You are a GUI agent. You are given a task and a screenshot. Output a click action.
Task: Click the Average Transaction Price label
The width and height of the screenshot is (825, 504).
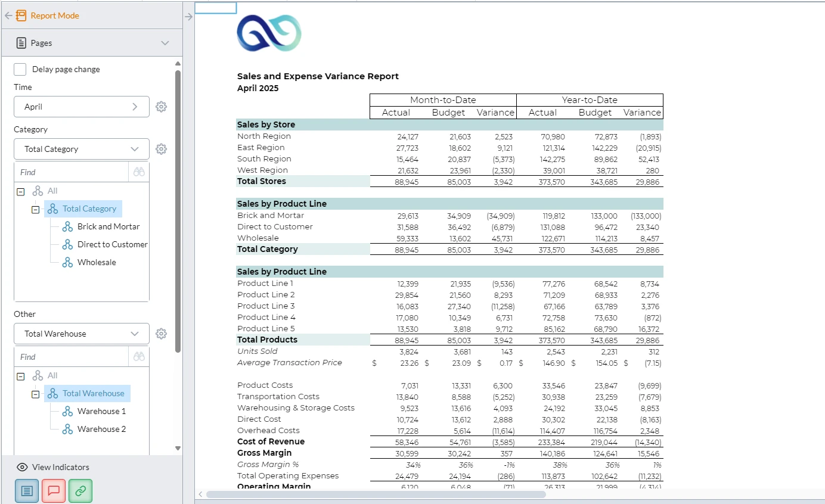290,362
